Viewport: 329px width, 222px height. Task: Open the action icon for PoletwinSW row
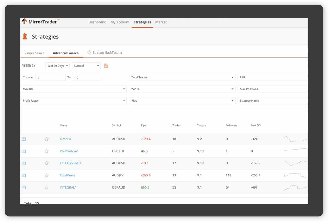pos(24,151)
